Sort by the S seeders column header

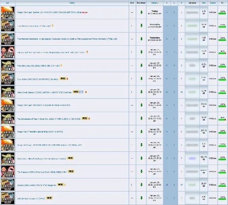pyautogui.click(x=167, y=3)
